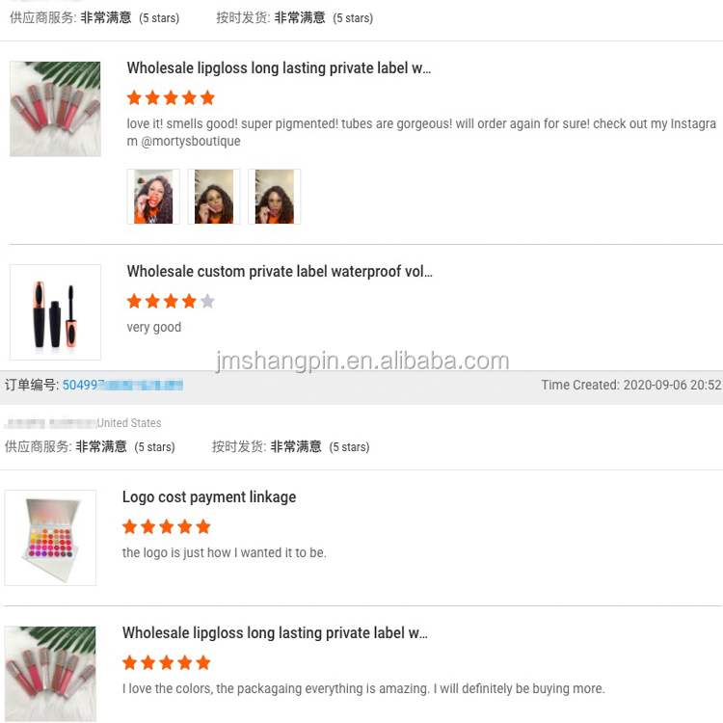View the second customer review photo
Image resolution: width=723 pixels, height=723 pixels.
point(214,197)
